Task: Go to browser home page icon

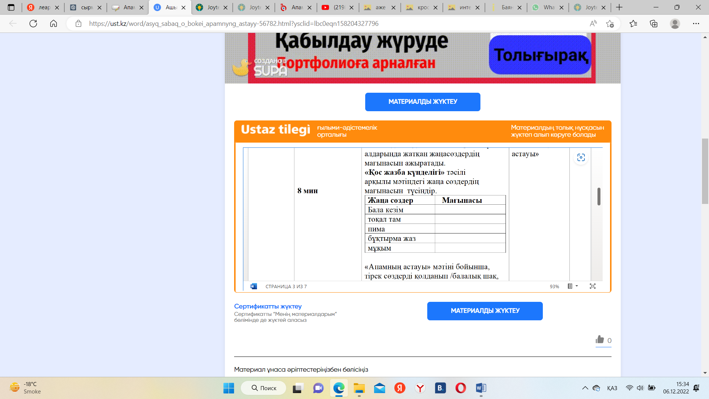Action: pyautogui.click(x=54, y=24)
